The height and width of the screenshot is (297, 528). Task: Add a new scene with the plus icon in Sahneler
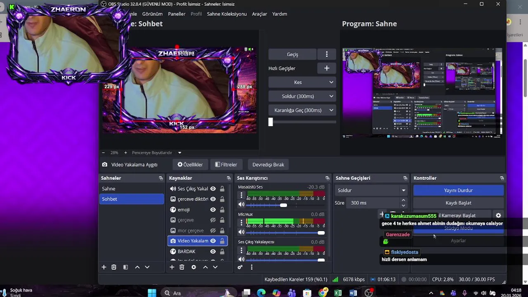click(104, 267)
